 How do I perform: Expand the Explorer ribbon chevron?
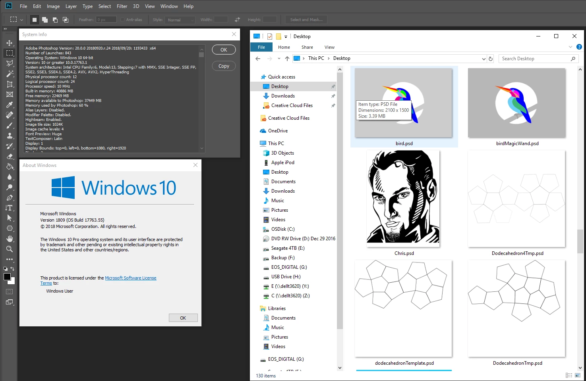[571, 47]
